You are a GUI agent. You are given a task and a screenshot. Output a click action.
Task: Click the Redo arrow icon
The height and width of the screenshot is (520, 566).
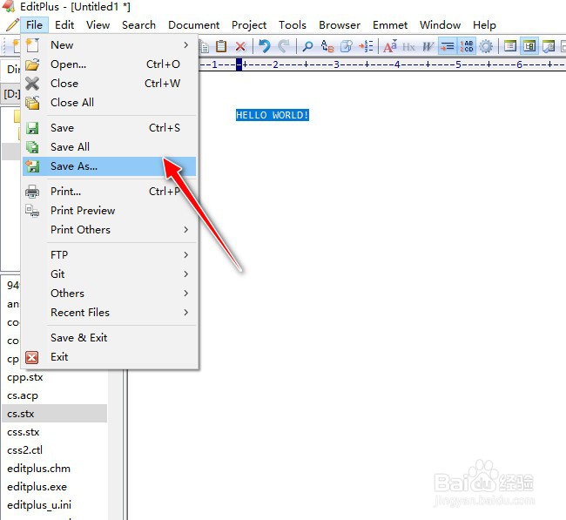[x=284, y=46]
